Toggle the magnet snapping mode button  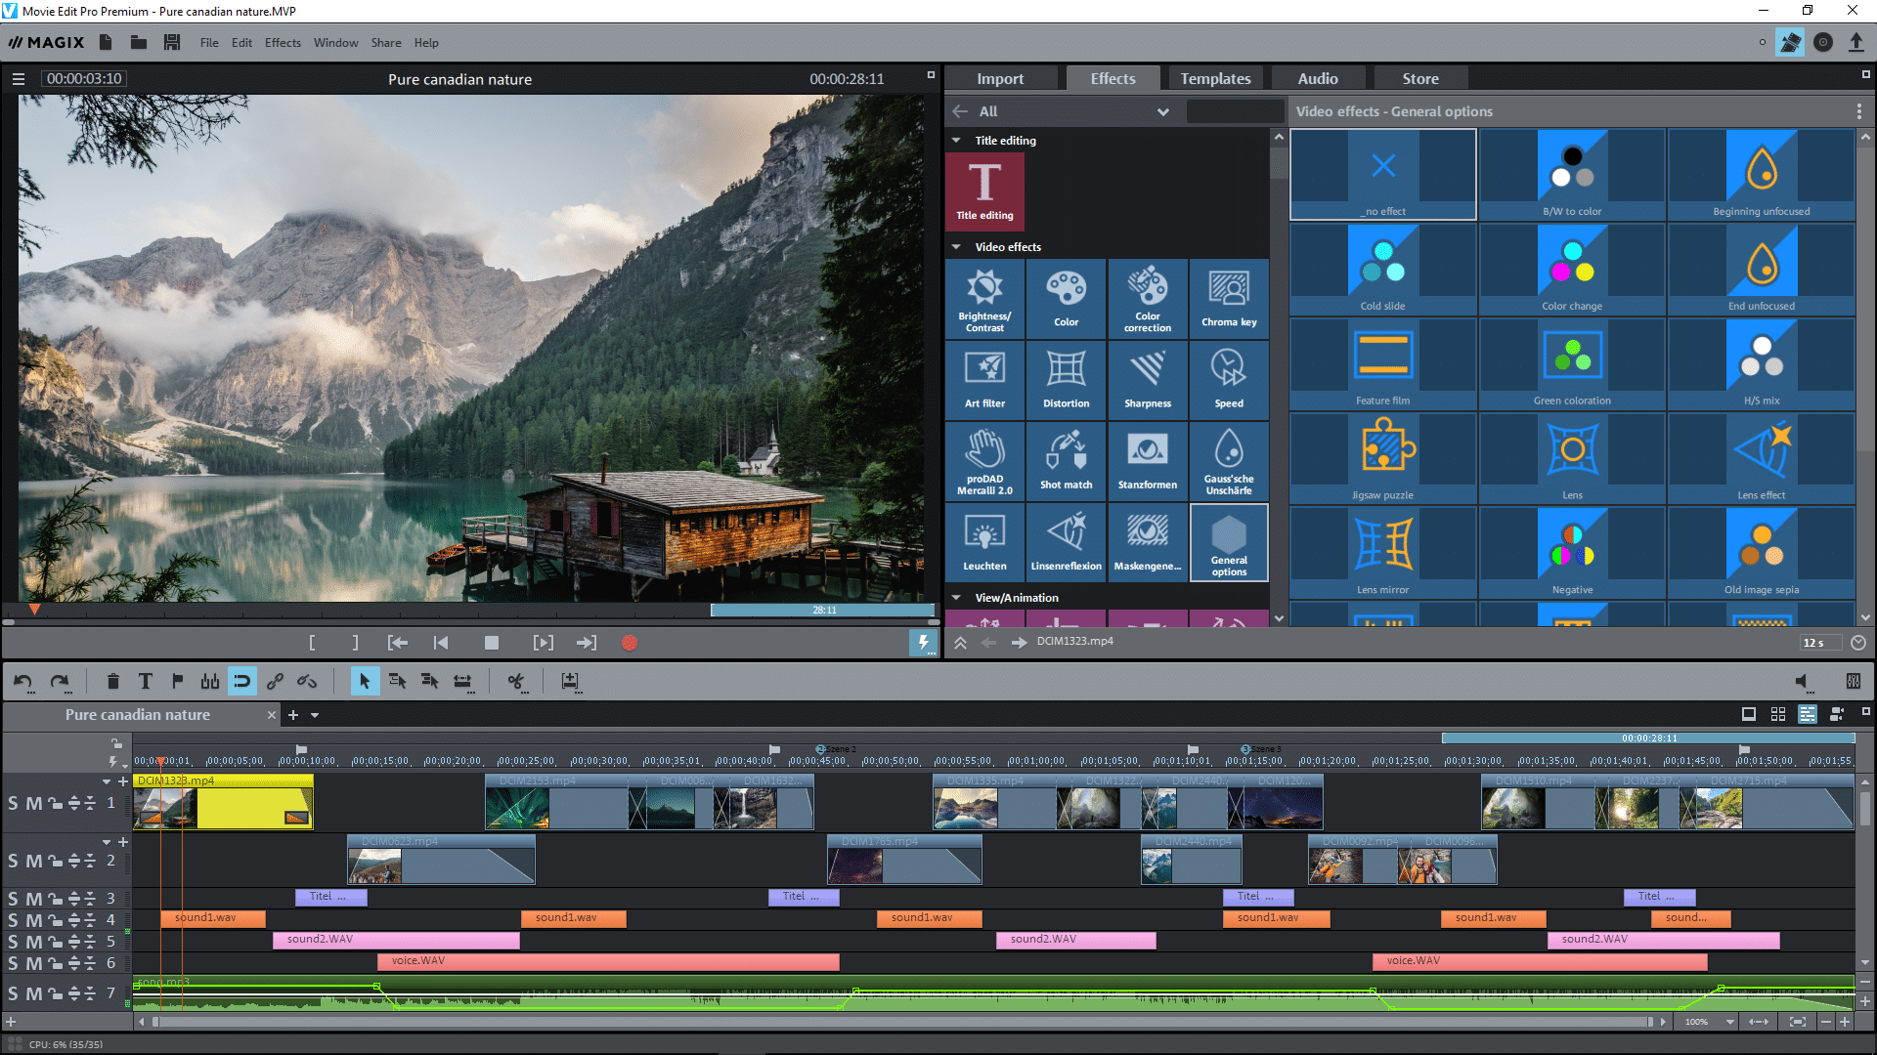tap(241, 681)
